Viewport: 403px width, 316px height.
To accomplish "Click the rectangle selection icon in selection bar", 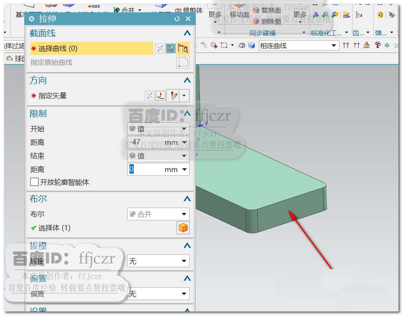I will pyautogui.click(x=224, y=46).
